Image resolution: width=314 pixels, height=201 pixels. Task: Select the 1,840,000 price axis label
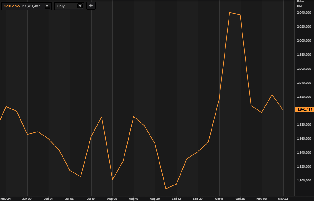point(304,152)
